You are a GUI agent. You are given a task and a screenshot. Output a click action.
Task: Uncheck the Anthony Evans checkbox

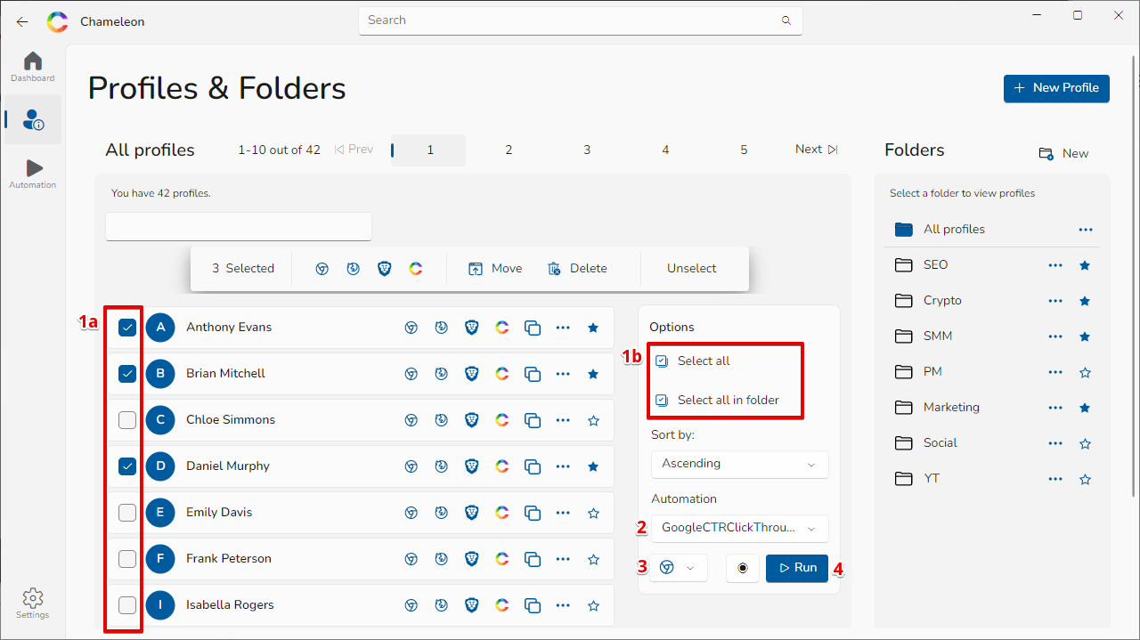(127, 328)
